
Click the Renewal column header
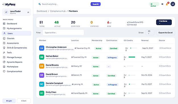[145, 40]
